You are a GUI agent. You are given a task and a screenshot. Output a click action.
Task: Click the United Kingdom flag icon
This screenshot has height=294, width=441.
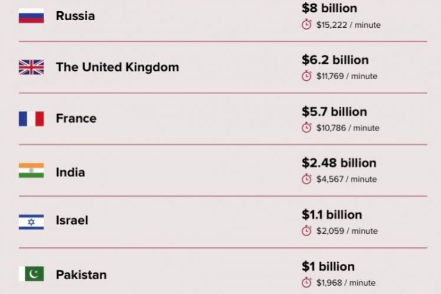point(31,67)
